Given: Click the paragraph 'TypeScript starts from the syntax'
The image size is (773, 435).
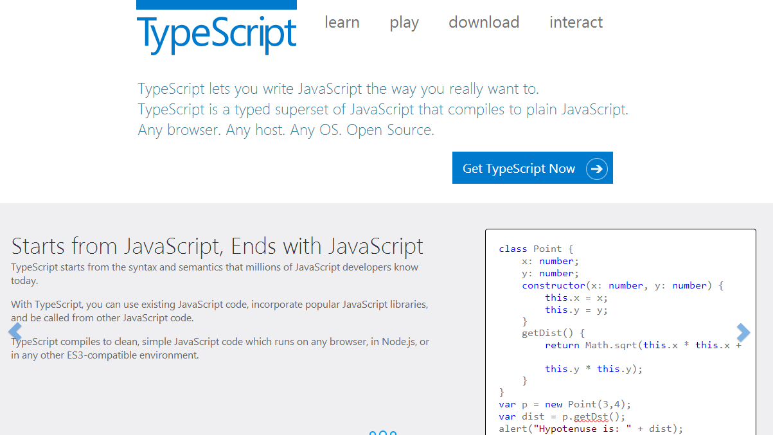Looking at the screenshot, I should pos(215,274).
